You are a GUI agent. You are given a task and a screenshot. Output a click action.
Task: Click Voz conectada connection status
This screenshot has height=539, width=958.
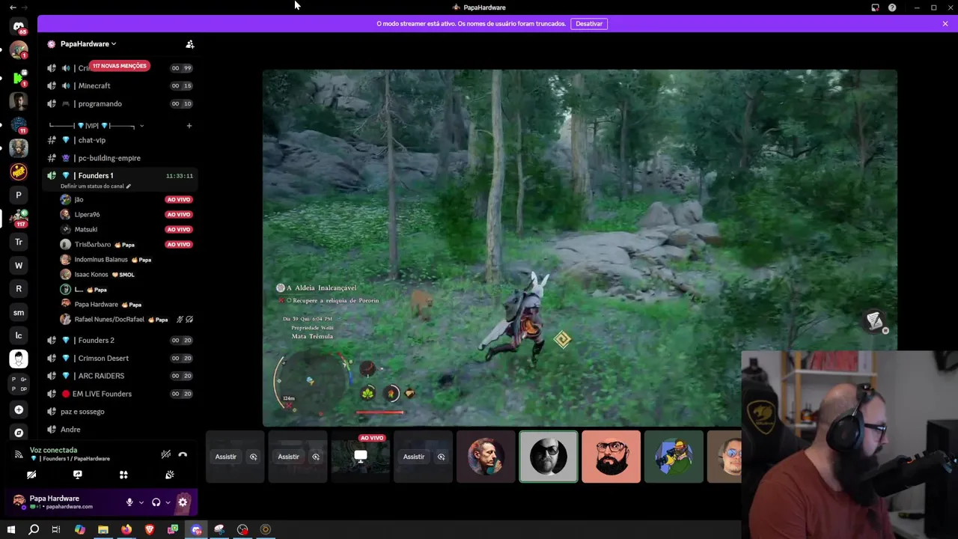(53, 451)
